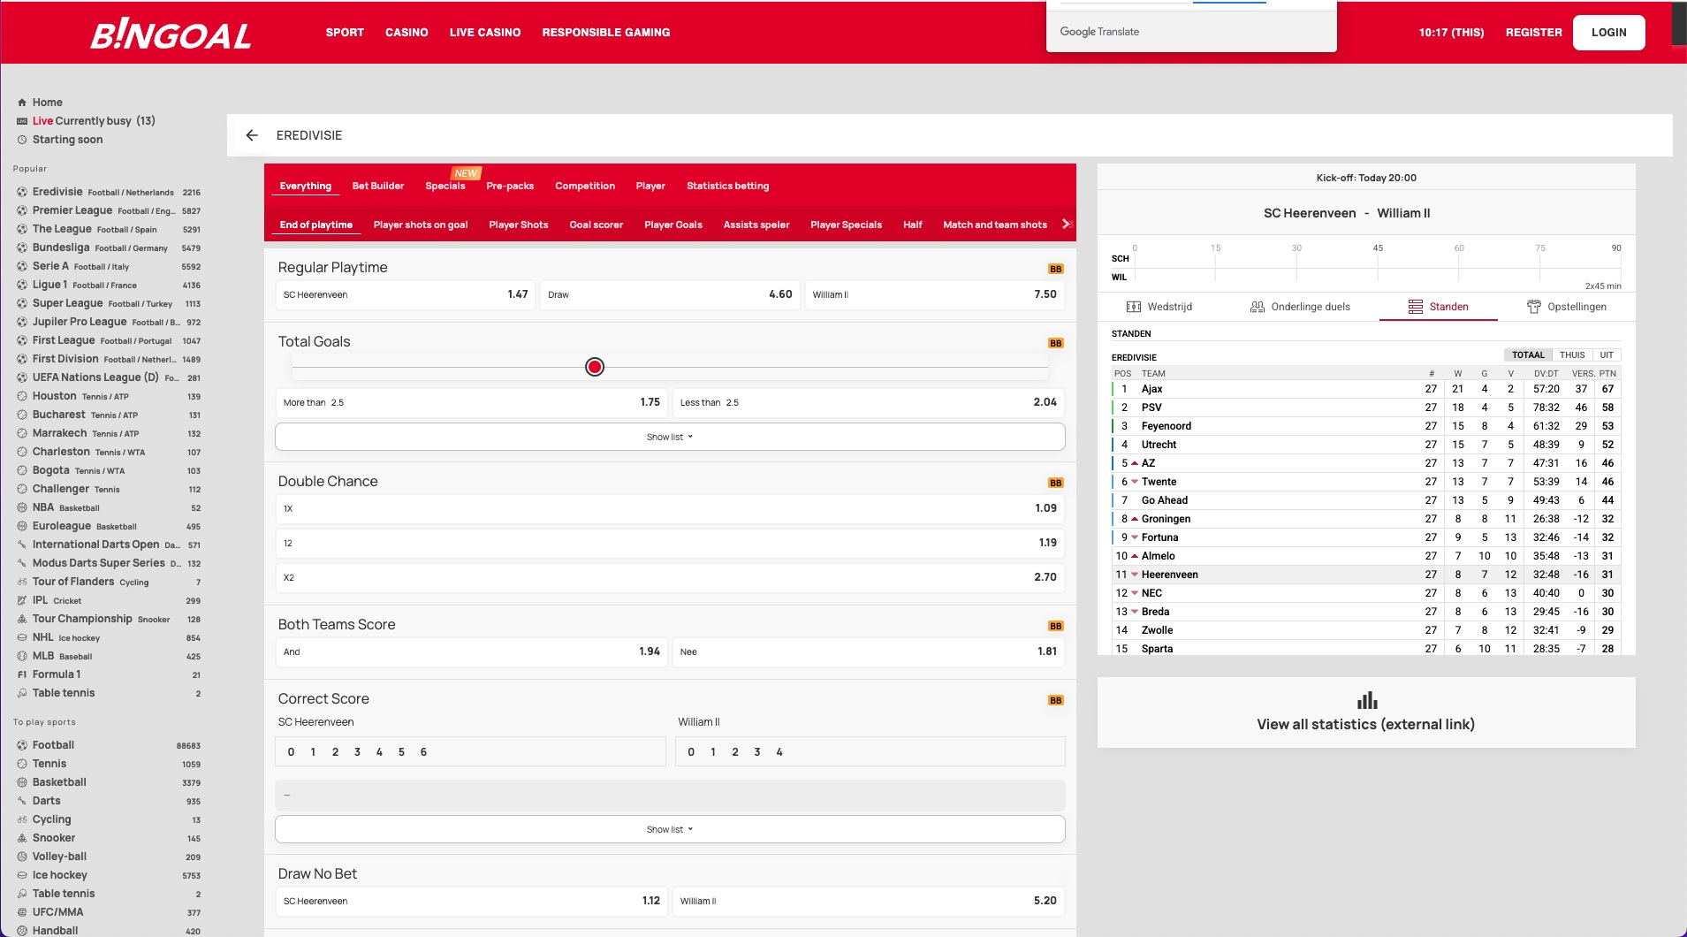The height and width of the screenshot is (937, 1687).
Task: Switch standings to UIT view
Action: (1606, 355)
